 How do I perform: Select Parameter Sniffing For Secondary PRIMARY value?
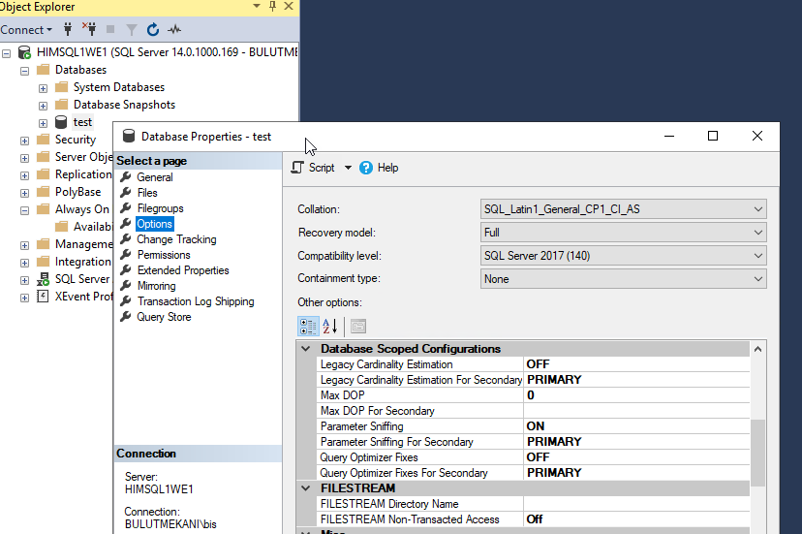(636, 441)
